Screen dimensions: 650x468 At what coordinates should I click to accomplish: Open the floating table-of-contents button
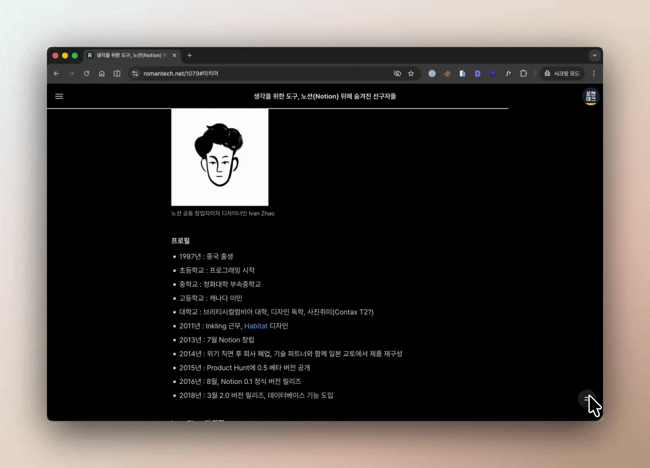[587, 399]
